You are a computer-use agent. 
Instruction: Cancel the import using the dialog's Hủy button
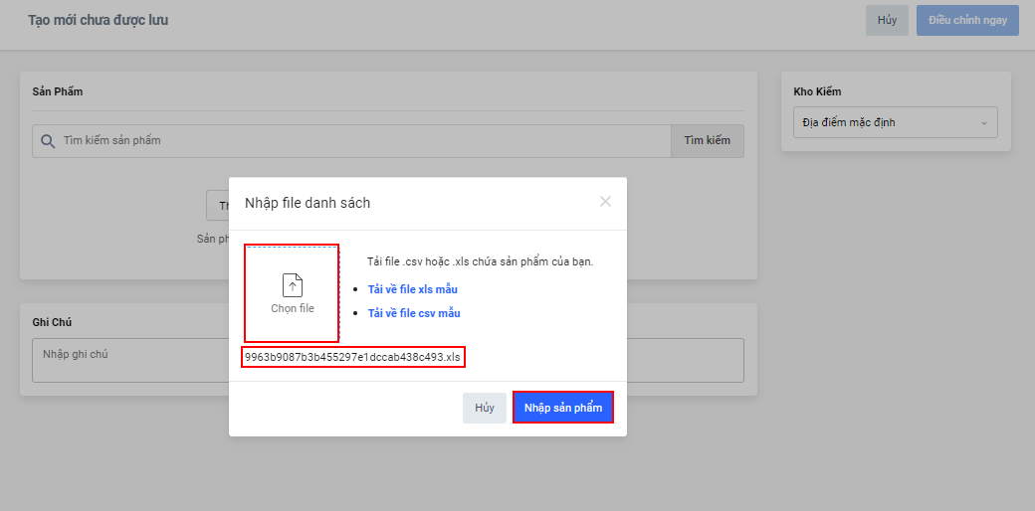click(x=484, y=408)
